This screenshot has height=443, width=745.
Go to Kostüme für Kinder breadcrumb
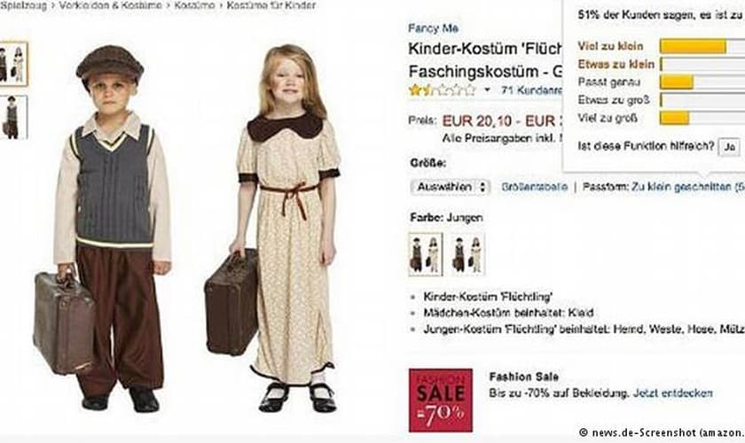click(271, 5)
